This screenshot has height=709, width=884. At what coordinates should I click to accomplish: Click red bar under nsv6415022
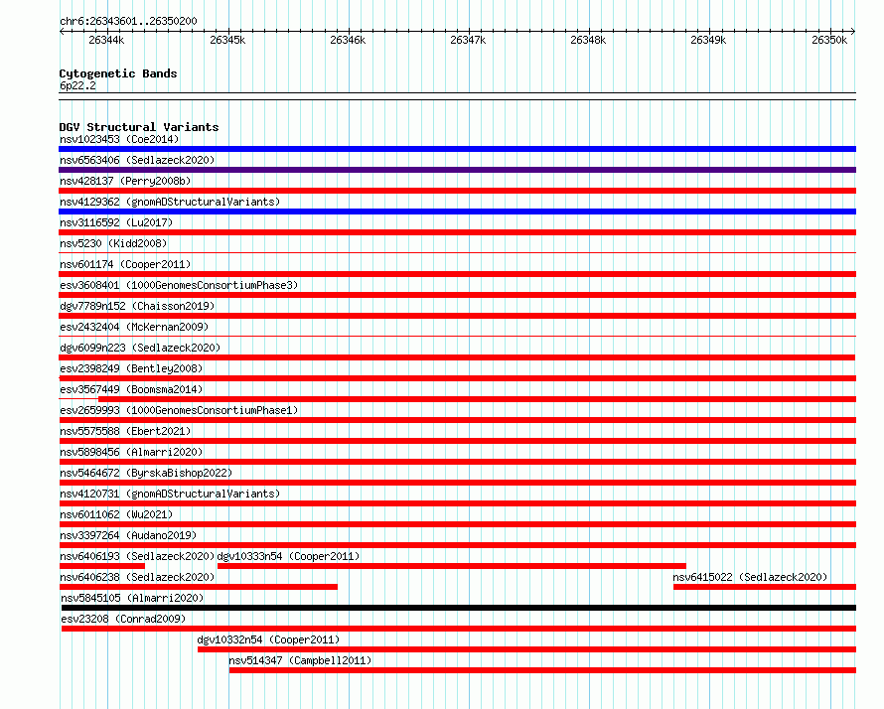[765, 587]
